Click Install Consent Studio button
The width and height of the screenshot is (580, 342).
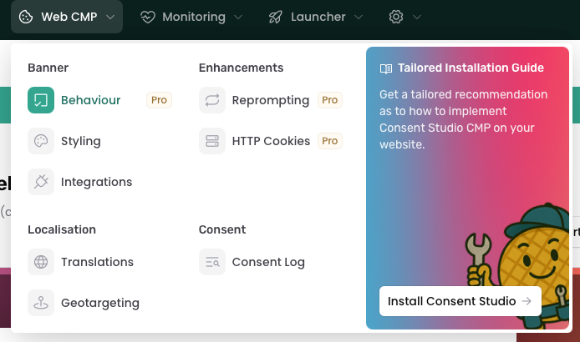(460, 301)
